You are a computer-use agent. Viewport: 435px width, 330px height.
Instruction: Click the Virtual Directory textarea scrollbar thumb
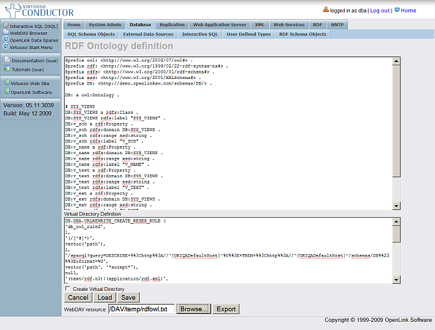click(x=396, y=234)
